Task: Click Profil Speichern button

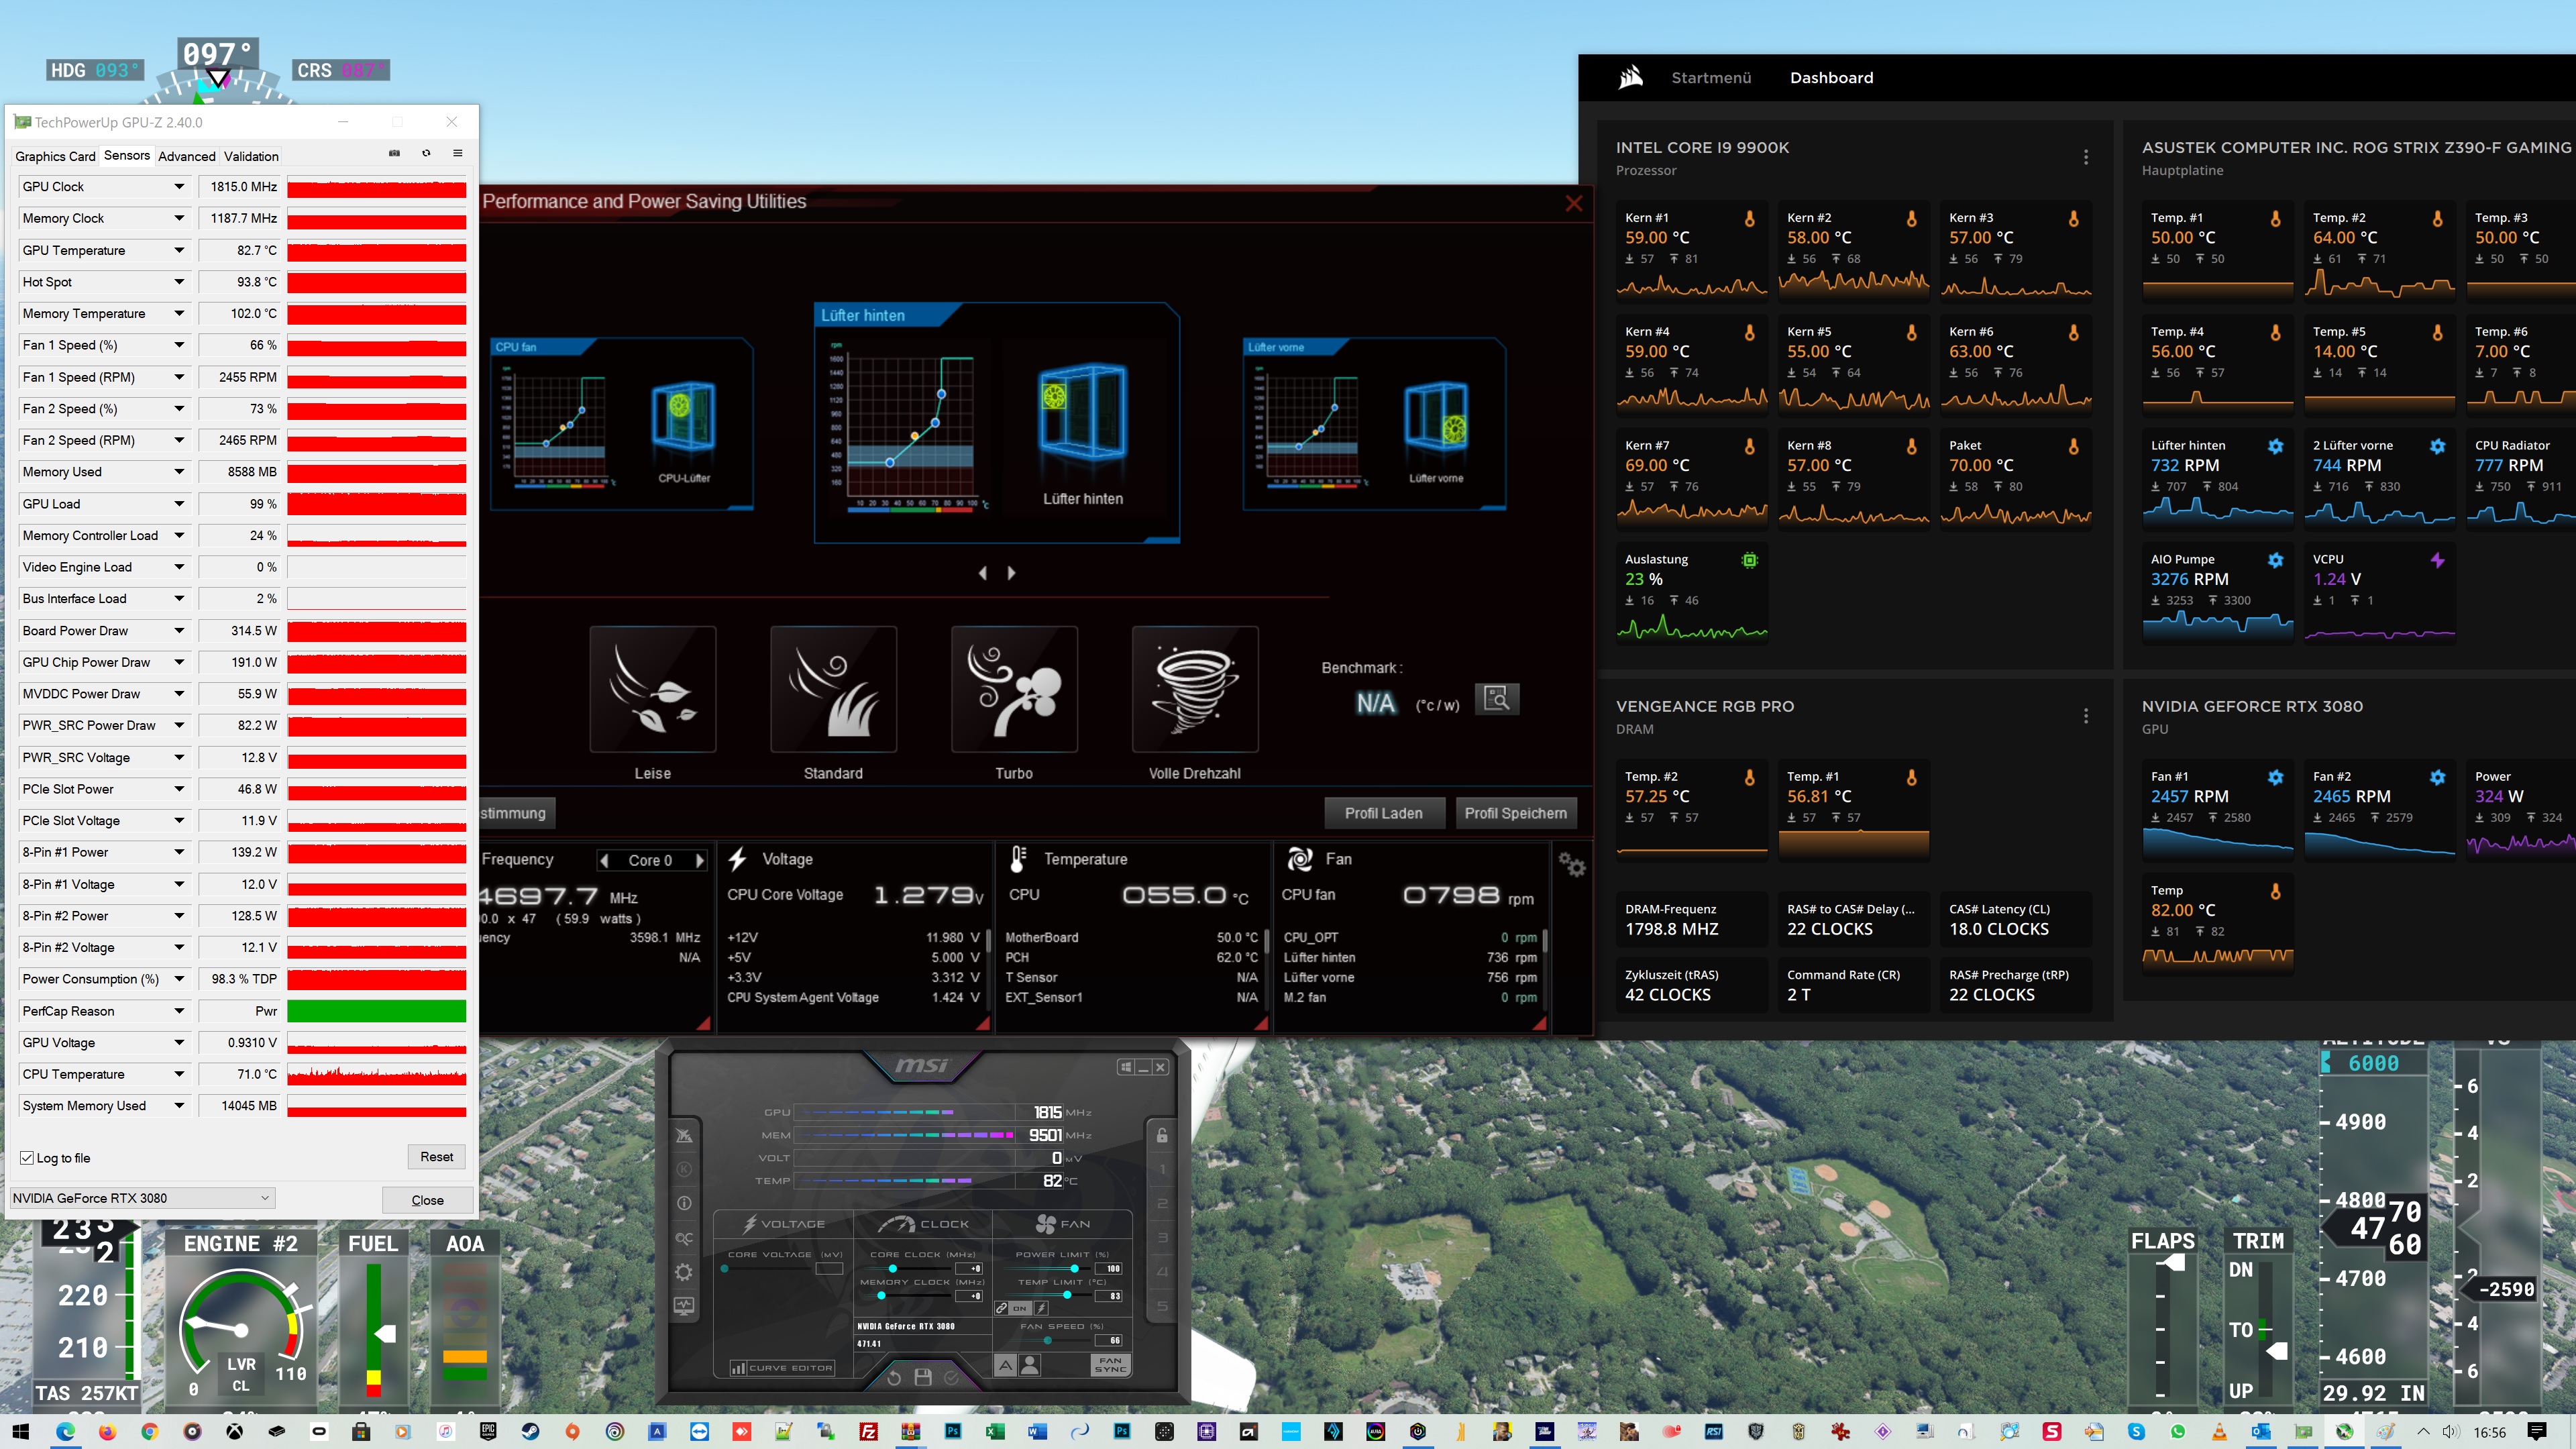Action: (x=1515, y=813)
